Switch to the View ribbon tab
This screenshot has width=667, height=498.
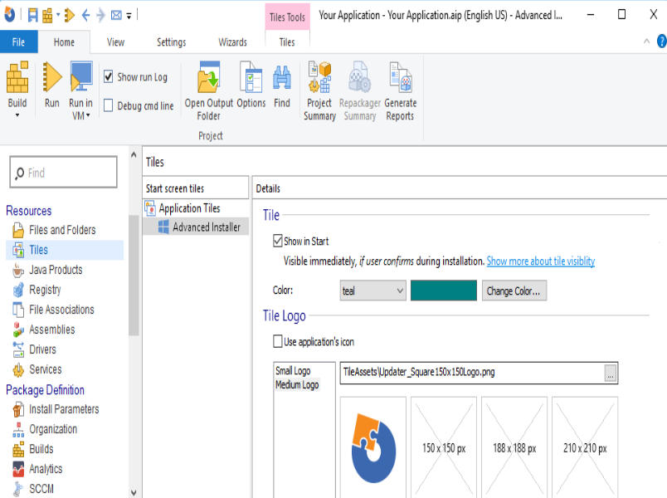point(115,42)
